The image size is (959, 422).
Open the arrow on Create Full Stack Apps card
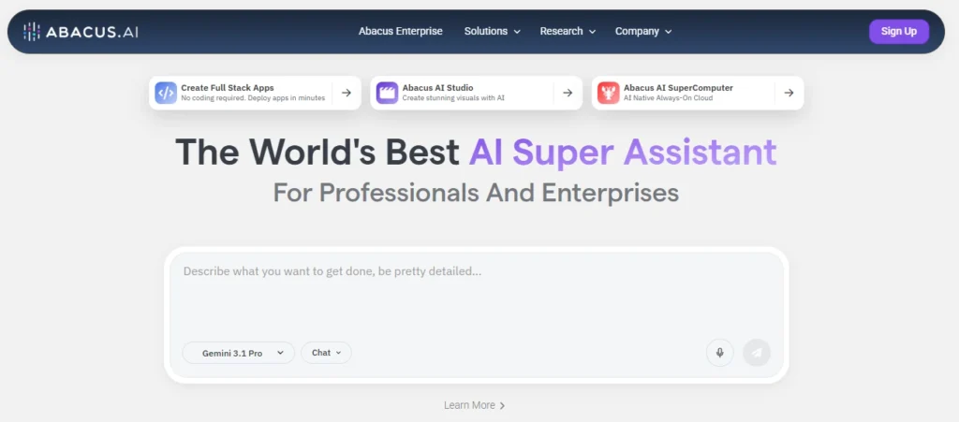tap(347, 93)
